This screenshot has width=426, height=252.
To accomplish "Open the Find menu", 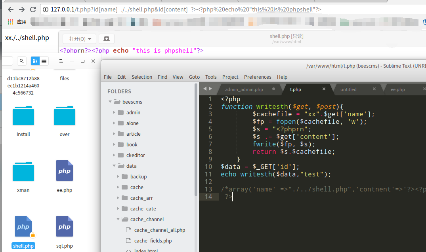I will [162, 77].
